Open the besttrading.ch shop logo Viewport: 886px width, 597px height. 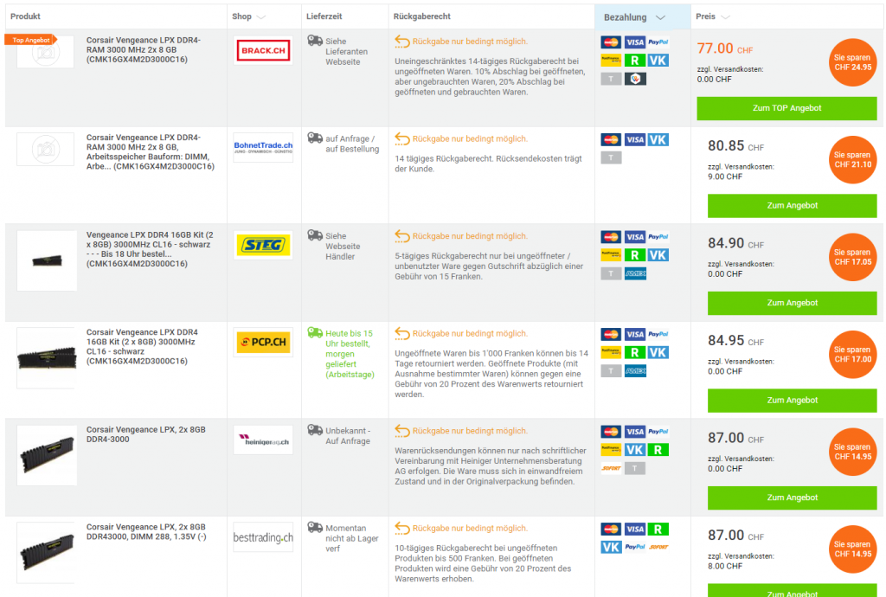[x=263, y=537]
